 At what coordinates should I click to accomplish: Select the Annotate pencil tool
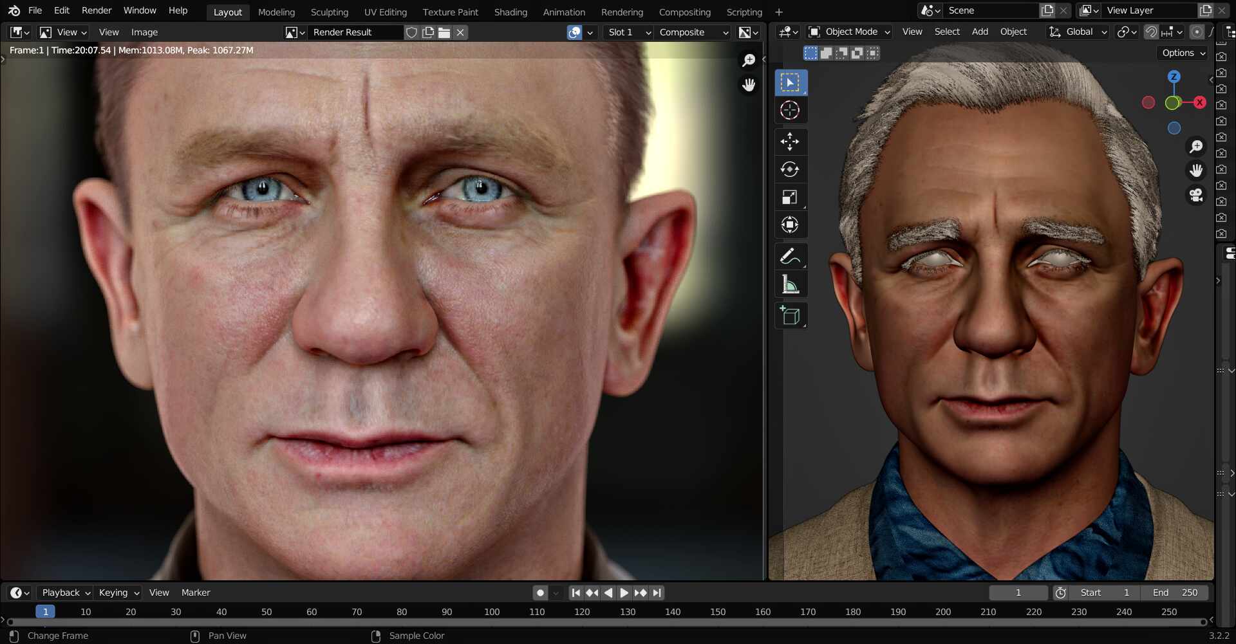point(790,256)
